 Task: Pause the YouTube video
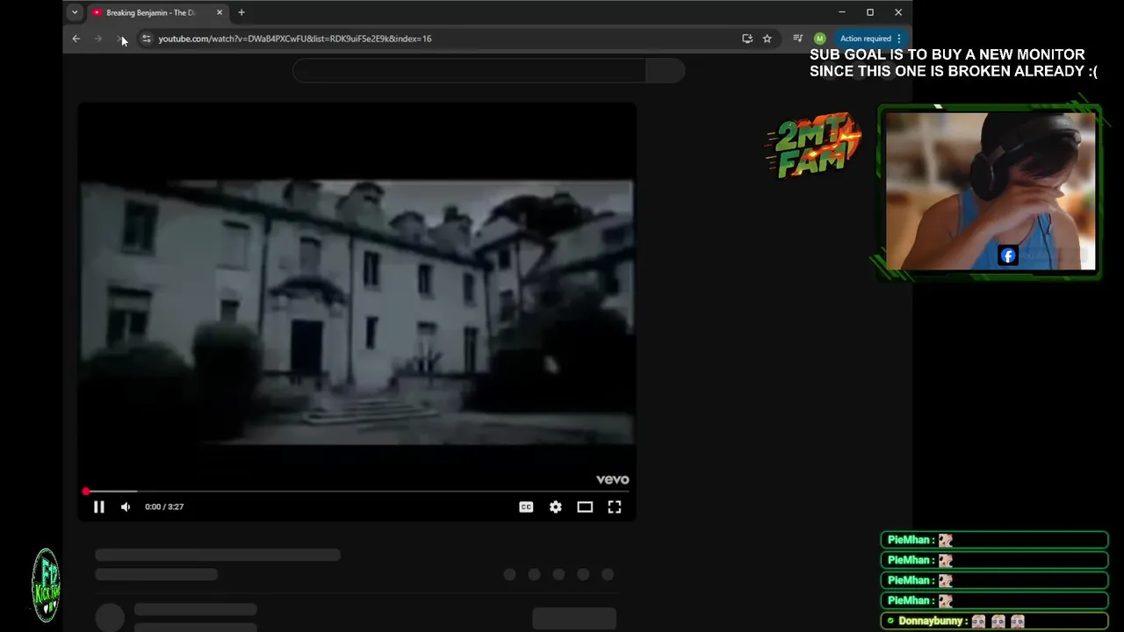(99, 506)
